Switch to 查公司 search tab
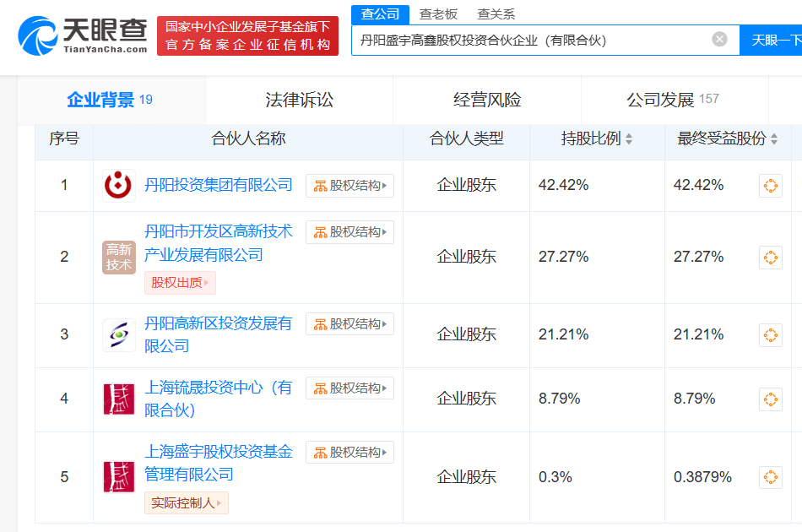Screen dimensions: 802x532 coord(380,14)
